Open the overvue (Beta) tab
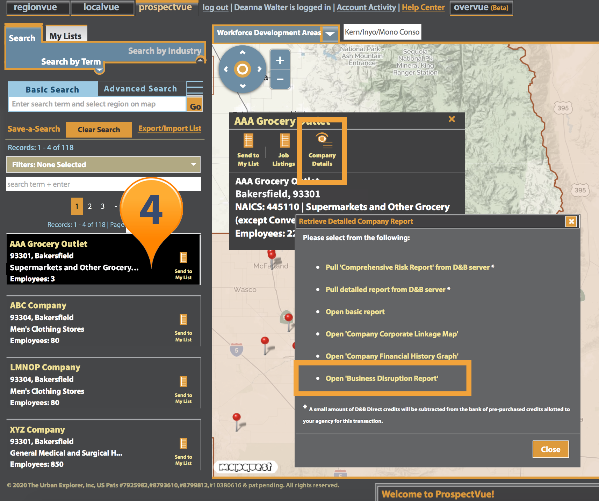 481,8
